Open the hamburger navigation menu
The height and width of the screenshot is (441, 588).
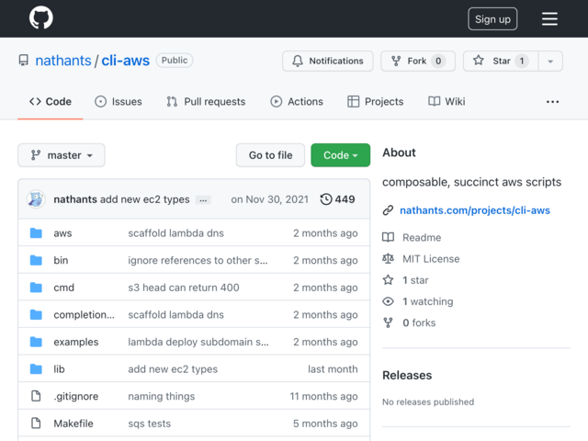(549, 18)
